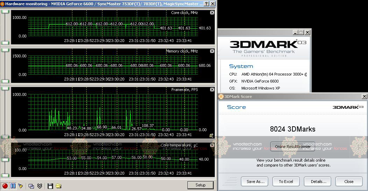Screen dimensions: 368x191
Task: Hide the Core clock graph via its X
Action: (212, 13)
